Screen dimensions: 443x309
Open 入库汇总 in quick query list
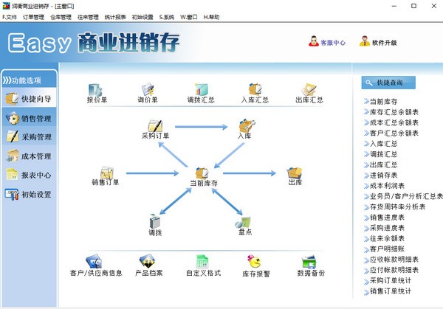click(x=380, y=144)
